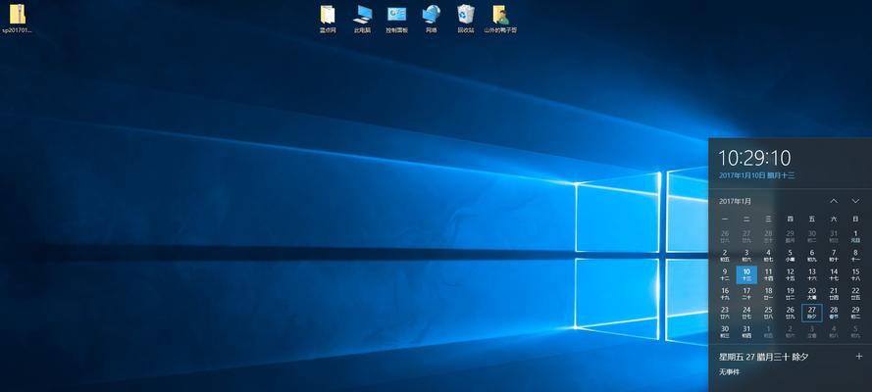Click January 12 in the calendar
Screen dimensions: 872x392
790,274
